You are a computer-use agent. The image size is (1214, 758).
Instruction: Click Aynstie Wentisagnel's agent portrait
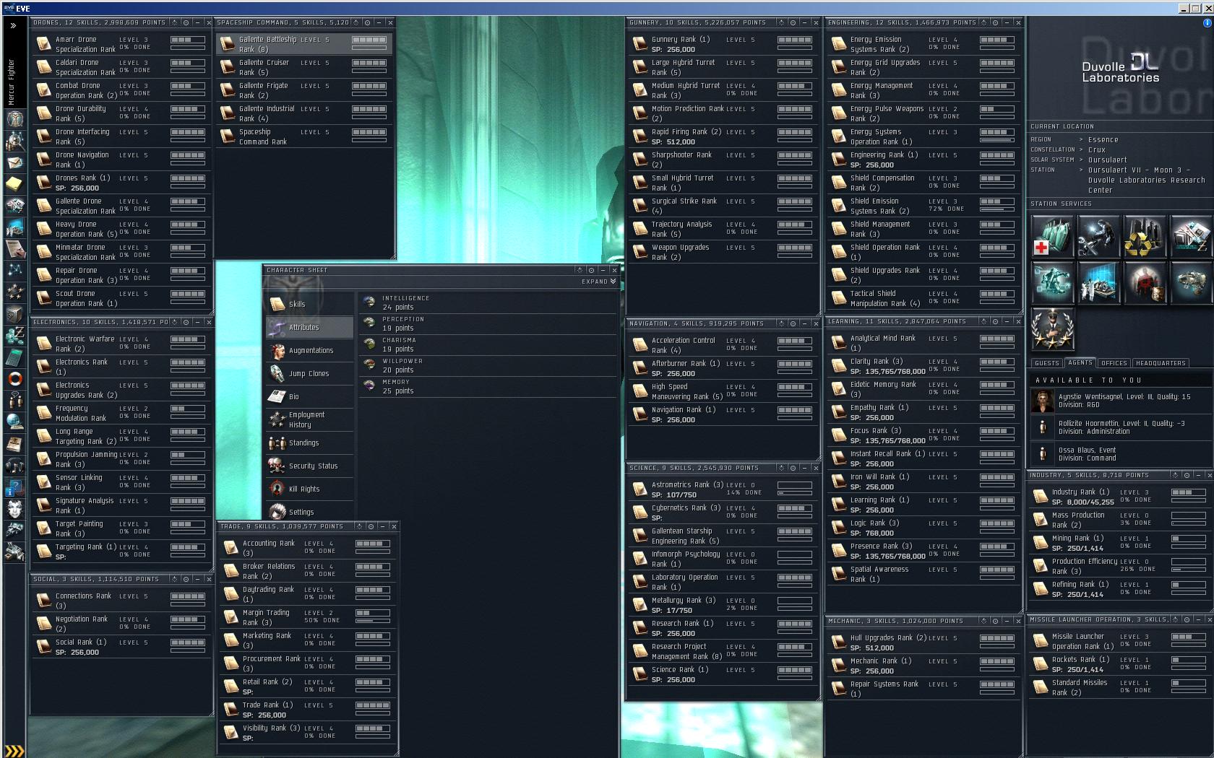click(1043, 401)
